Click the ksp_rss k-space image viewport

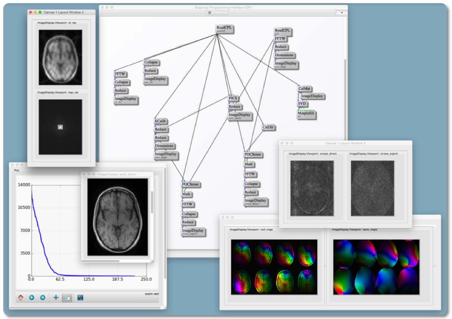point(60,127)
